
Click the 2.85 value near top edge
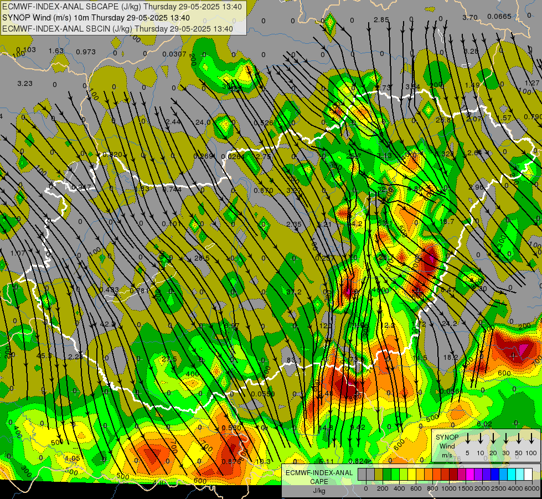click(381, 20)
